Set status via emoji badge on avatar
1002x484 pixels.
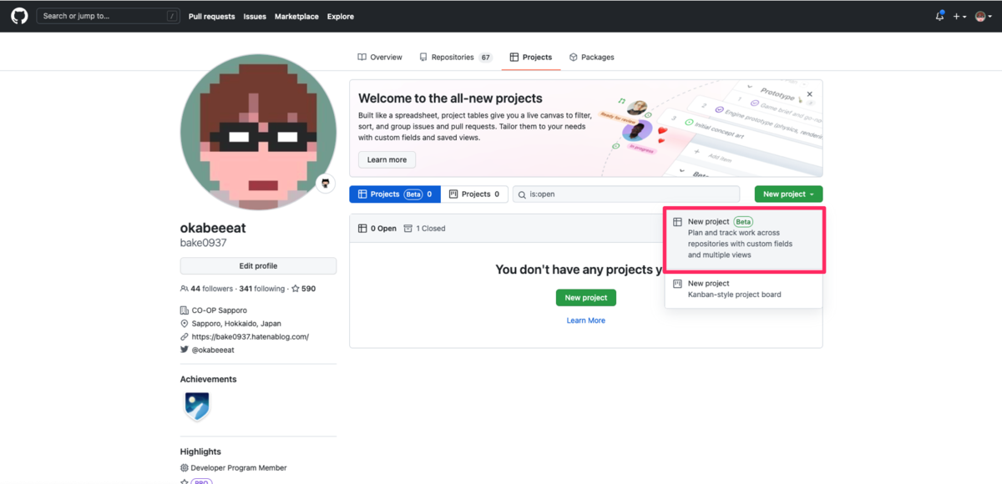pos(325,184)
